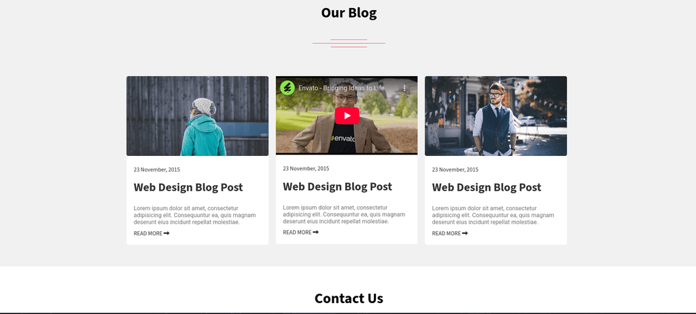Click the video title 'Envato - Bringing Ideas to Life'

341,88
